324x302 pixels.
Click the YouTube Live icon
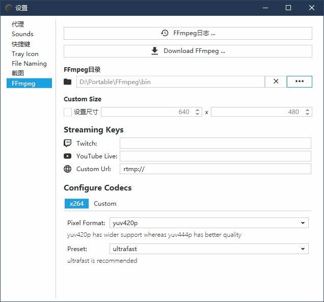click(68, 156)
